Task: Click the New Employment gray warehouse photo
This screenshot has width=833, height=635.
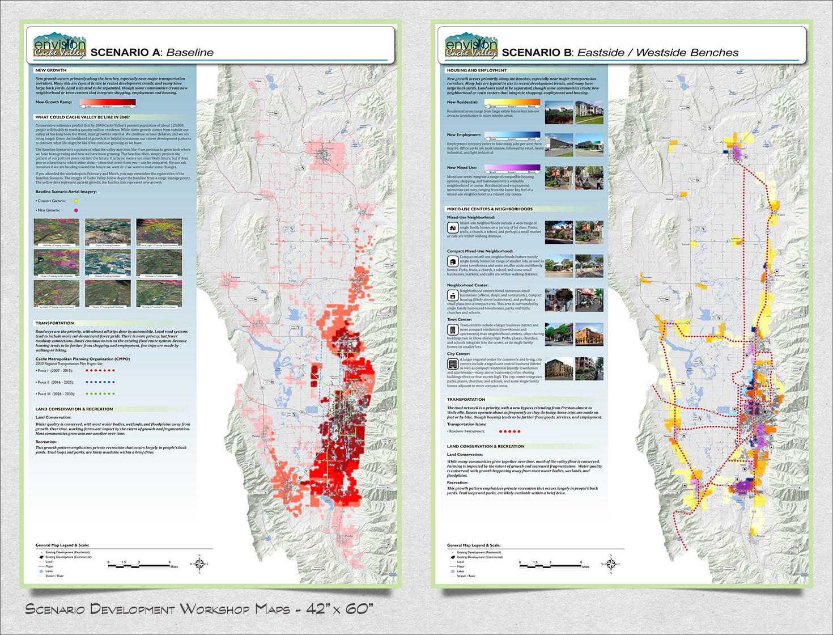Action: coord(559,145)
